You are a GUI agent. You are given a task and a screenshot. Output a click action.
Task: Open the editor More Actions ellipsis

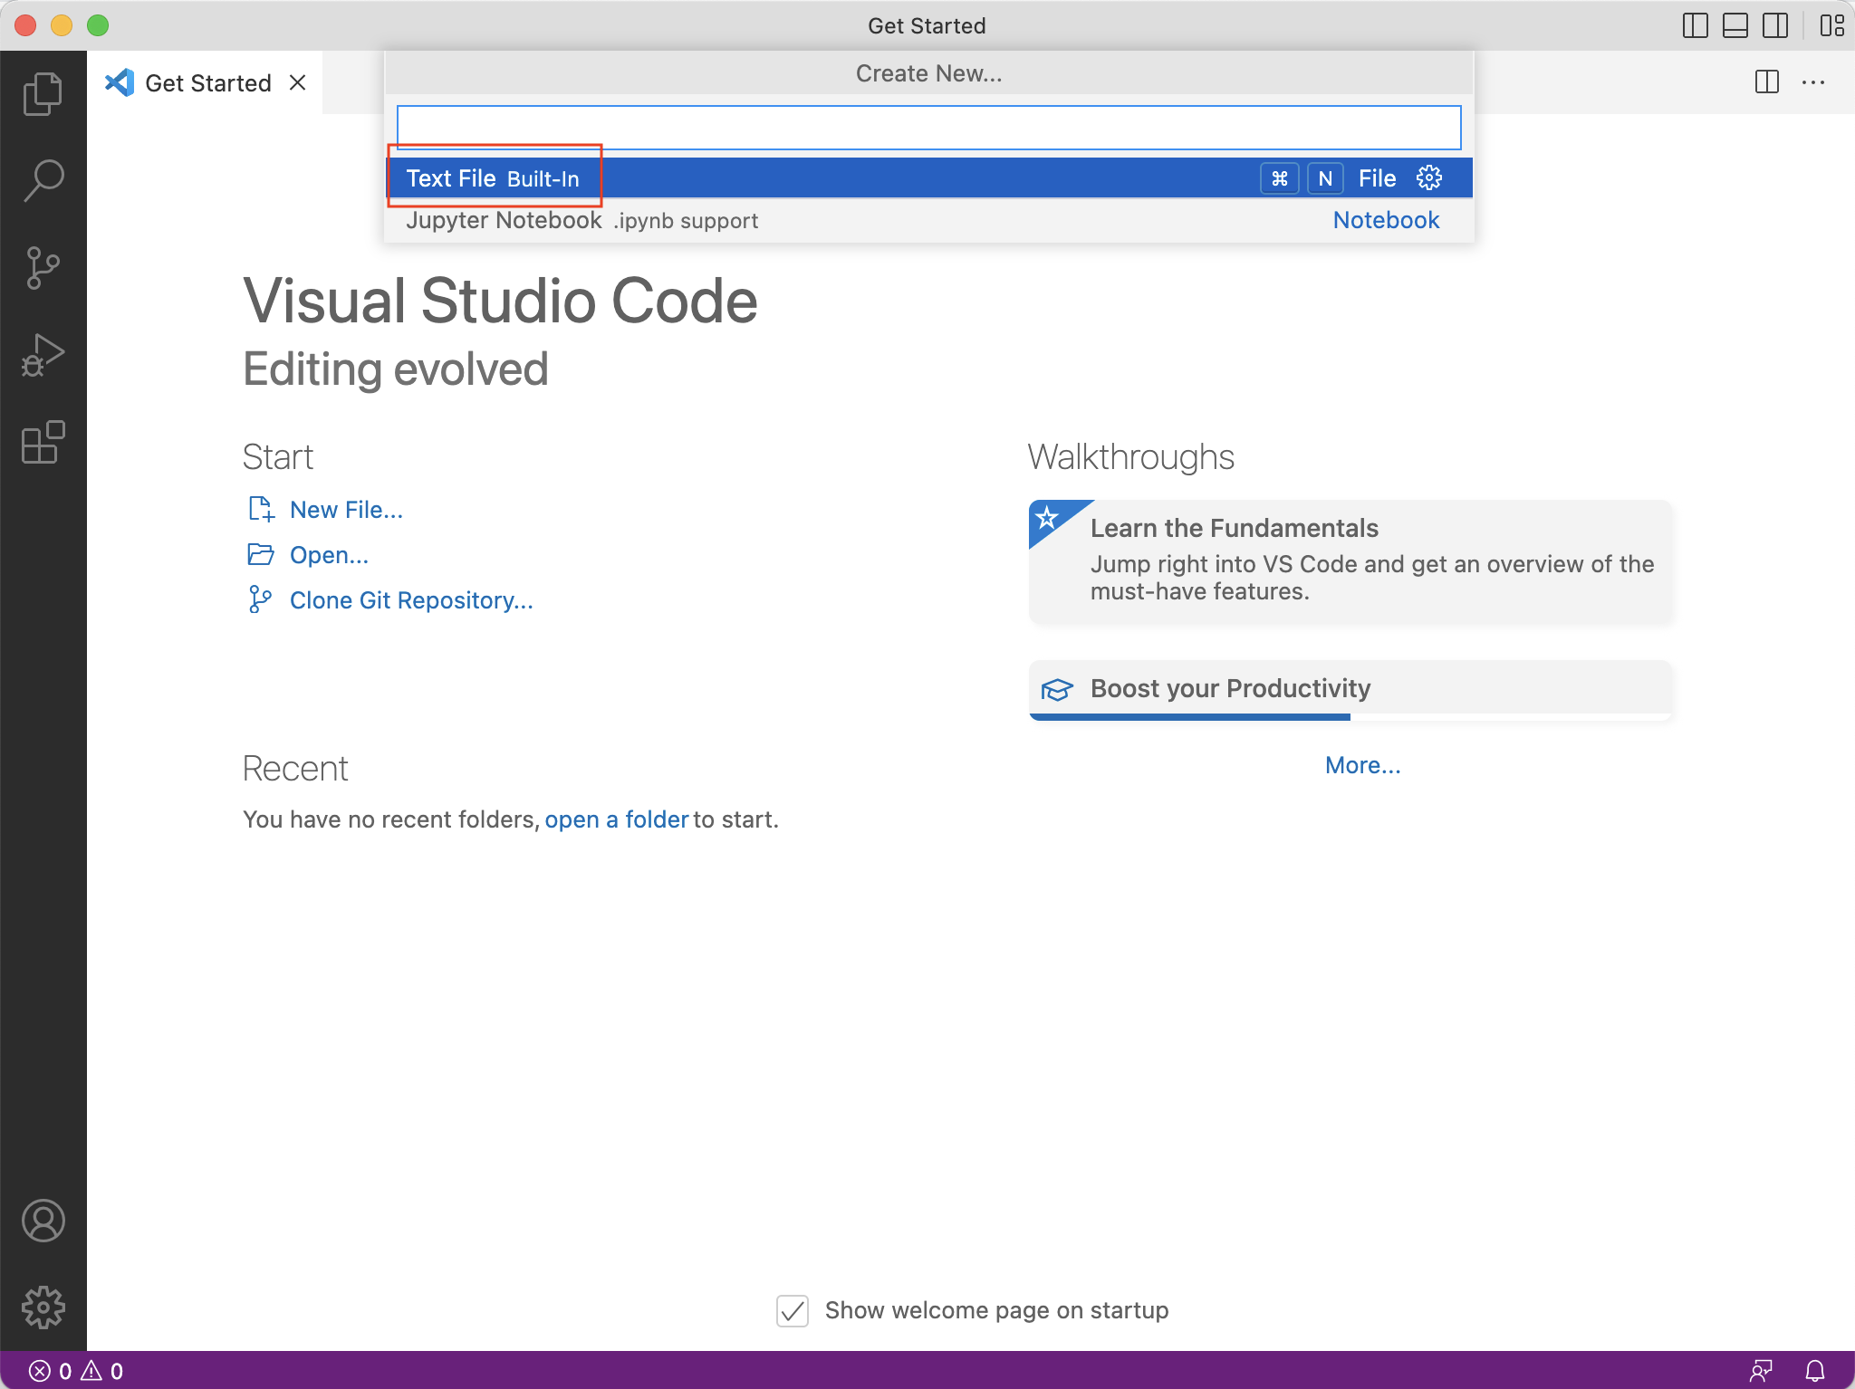(x=1813, y=82)
